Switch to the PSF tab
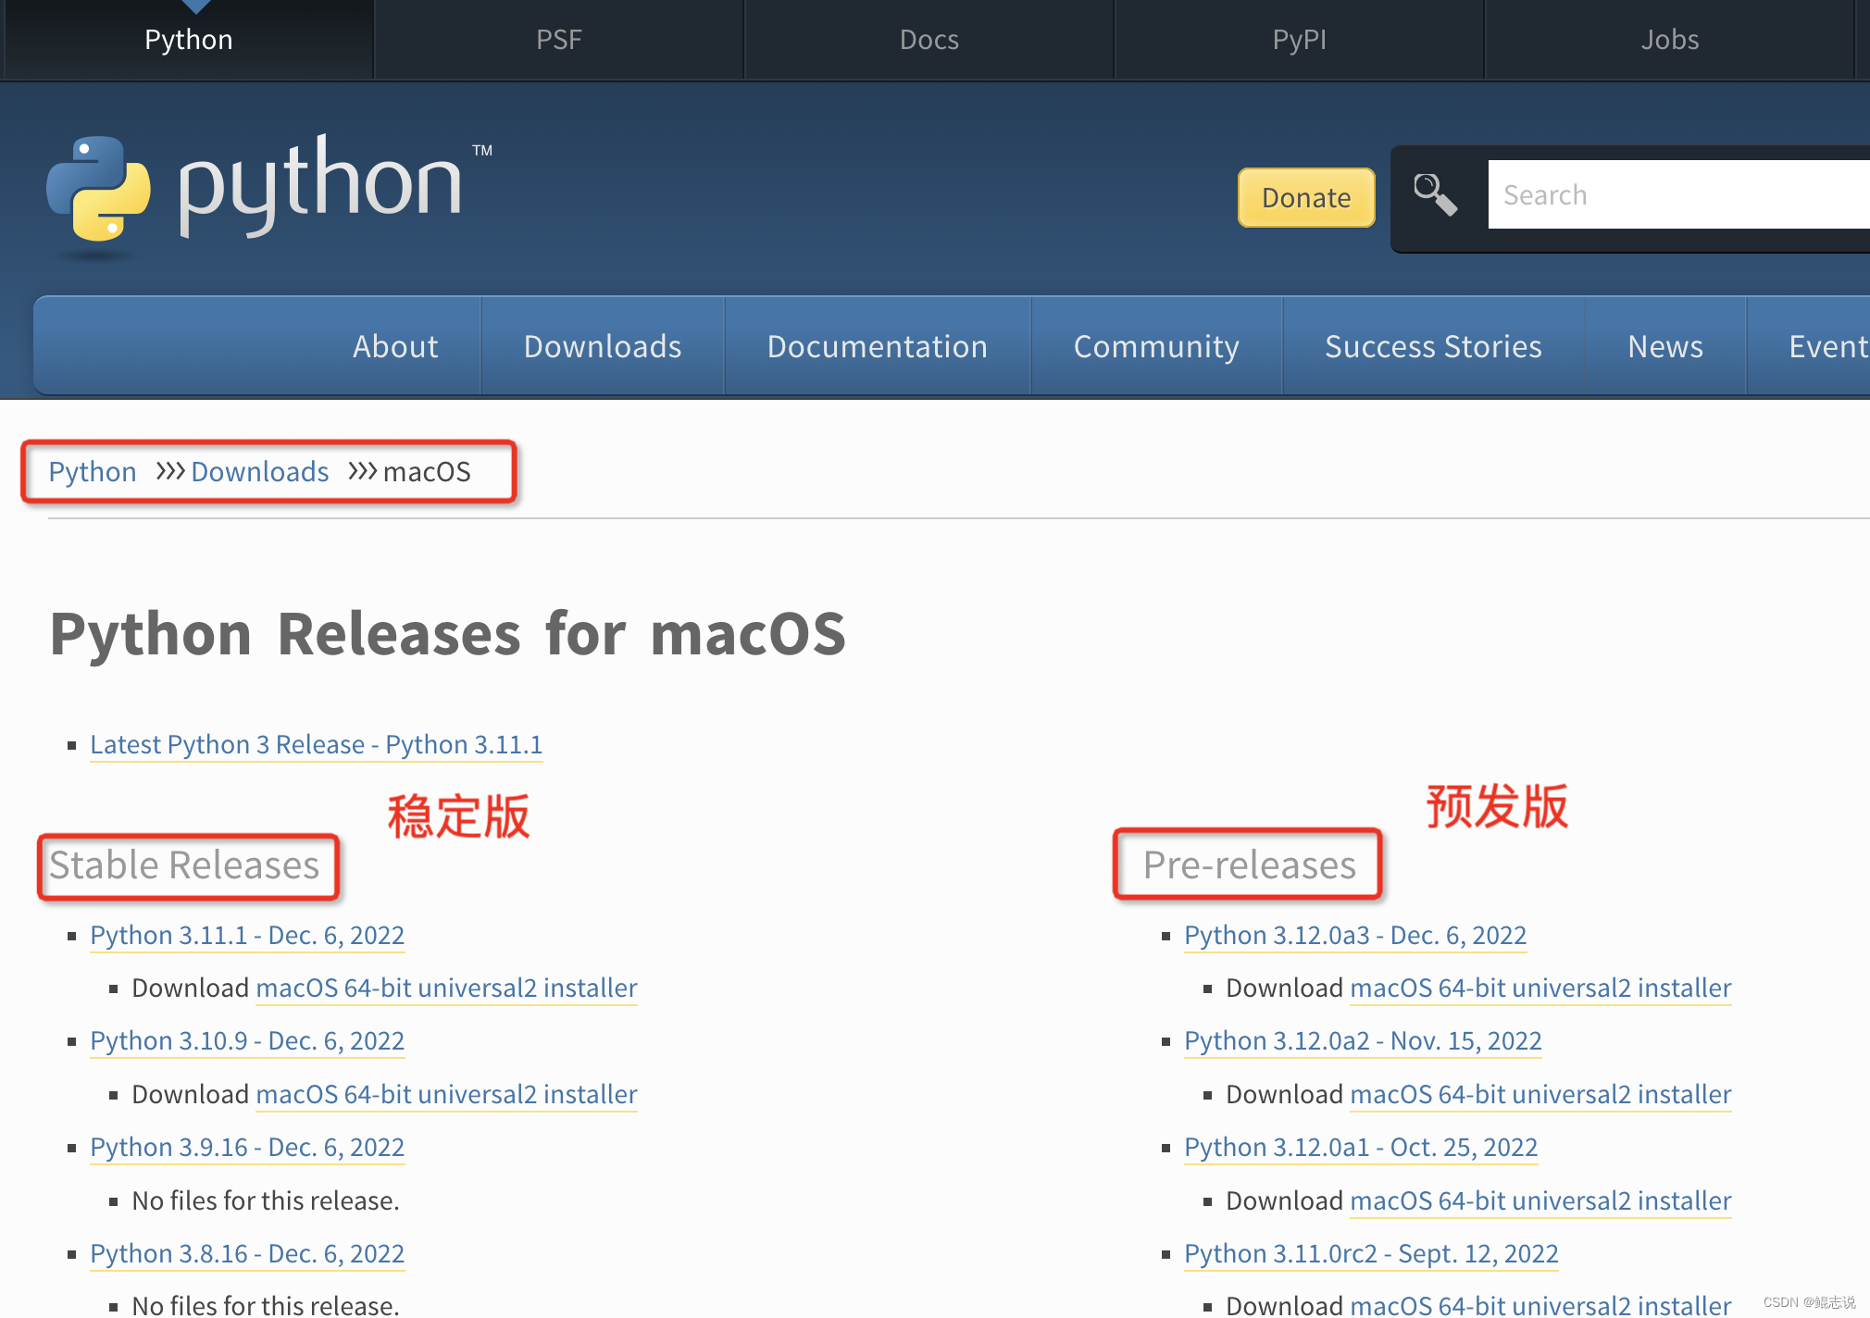Image resolution: width=1870 pixels, height=1318 pixels. (558, 39)
